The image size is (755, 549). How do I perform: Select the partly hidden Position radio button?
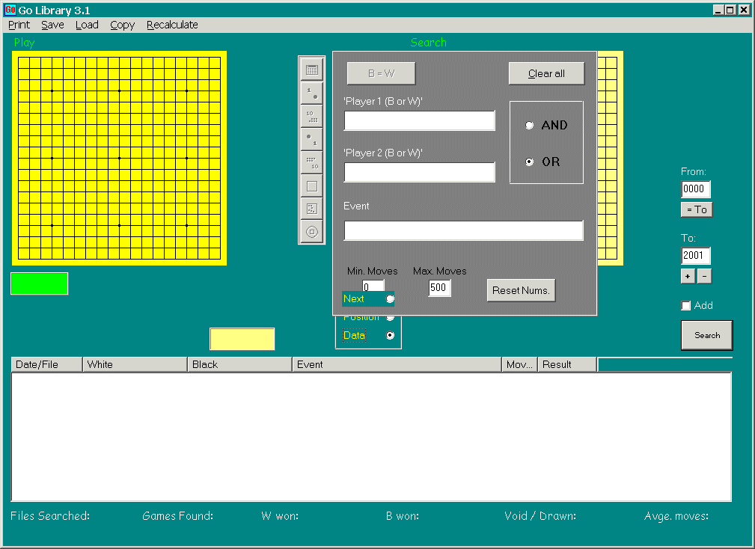click(390, 318)
